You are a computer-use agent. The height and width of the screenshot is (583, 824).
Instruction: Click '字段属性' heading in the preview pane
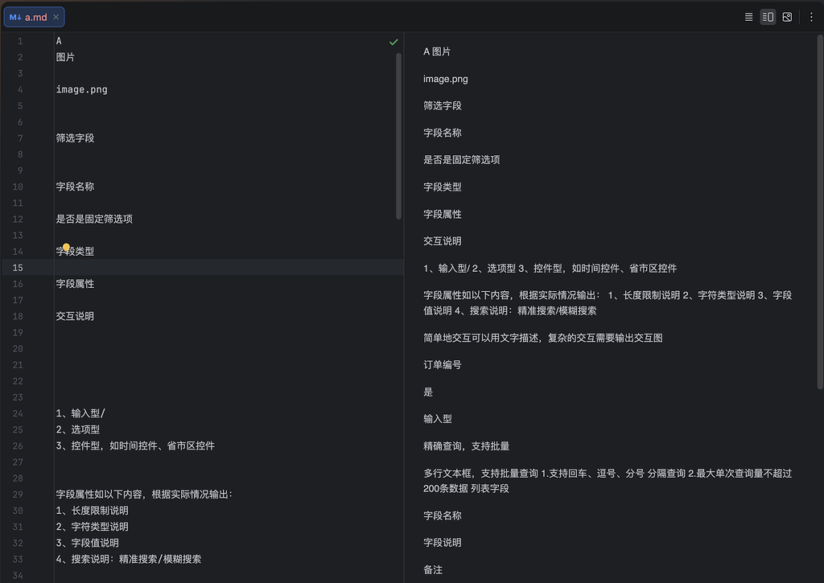[x=443, y=214]
